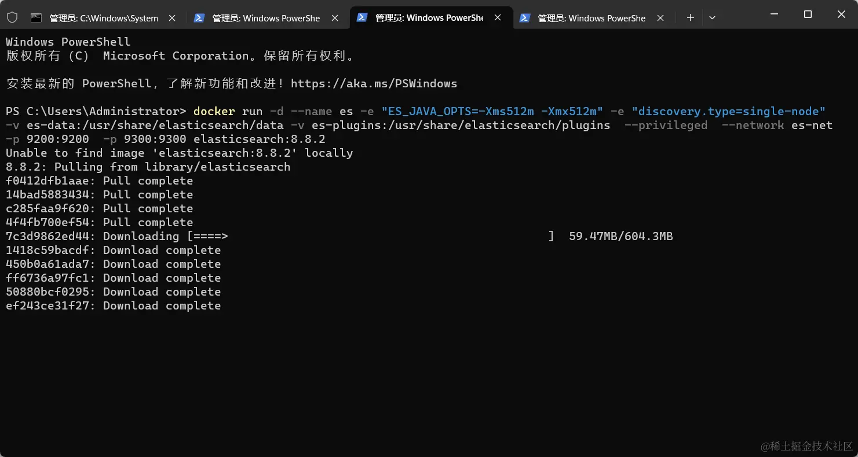This screenshot has width=858, height=457.
Task: Click the 'docker' command word
Action: (x=214, y=111)
